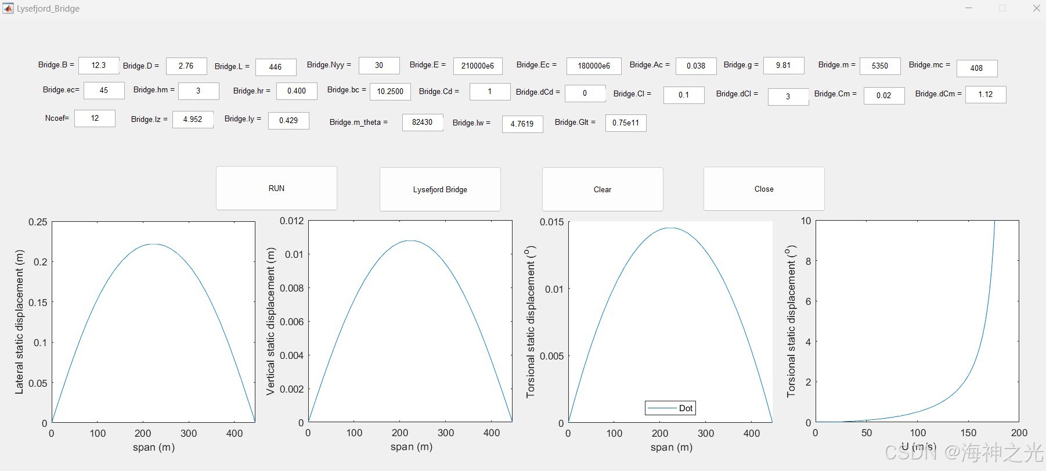Click 'span (m)' label under lateral plot
Screen dimensions: 1046x471
154,447
